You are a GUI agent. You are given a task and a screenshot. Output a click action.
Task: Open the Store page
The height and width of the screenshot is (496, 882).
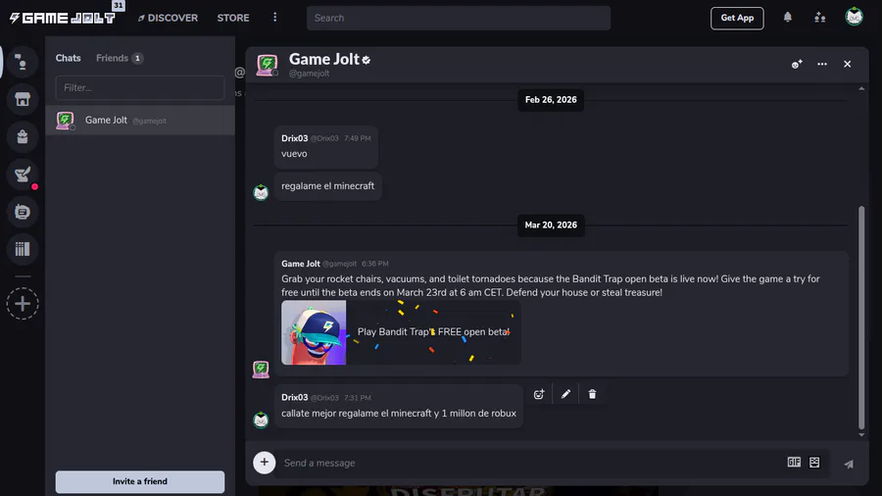[233, 18]
